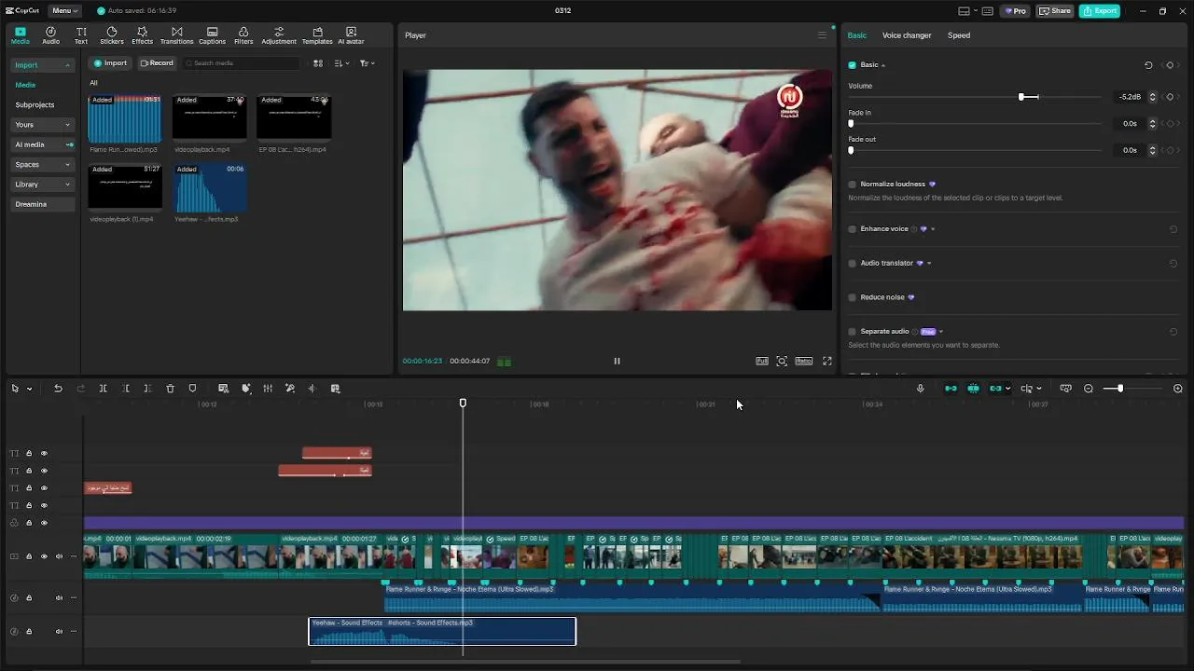Mute the main video track audio
The width and height of the screenshot is (1194, 671).
click(59, 557)
